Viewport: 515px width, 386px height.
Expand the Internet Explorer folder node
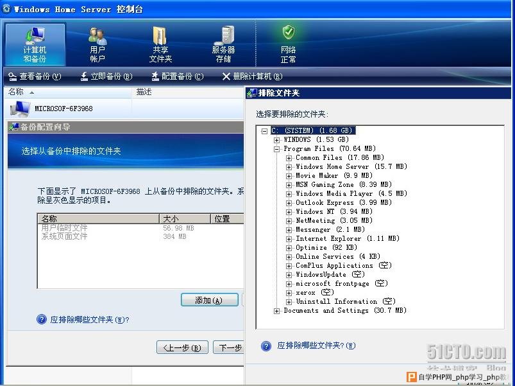click(x=289, y=239)
